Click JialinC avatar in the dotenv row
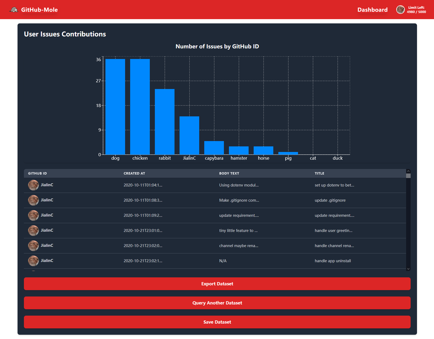The image size is (434, 339). (x=33, y=185)
